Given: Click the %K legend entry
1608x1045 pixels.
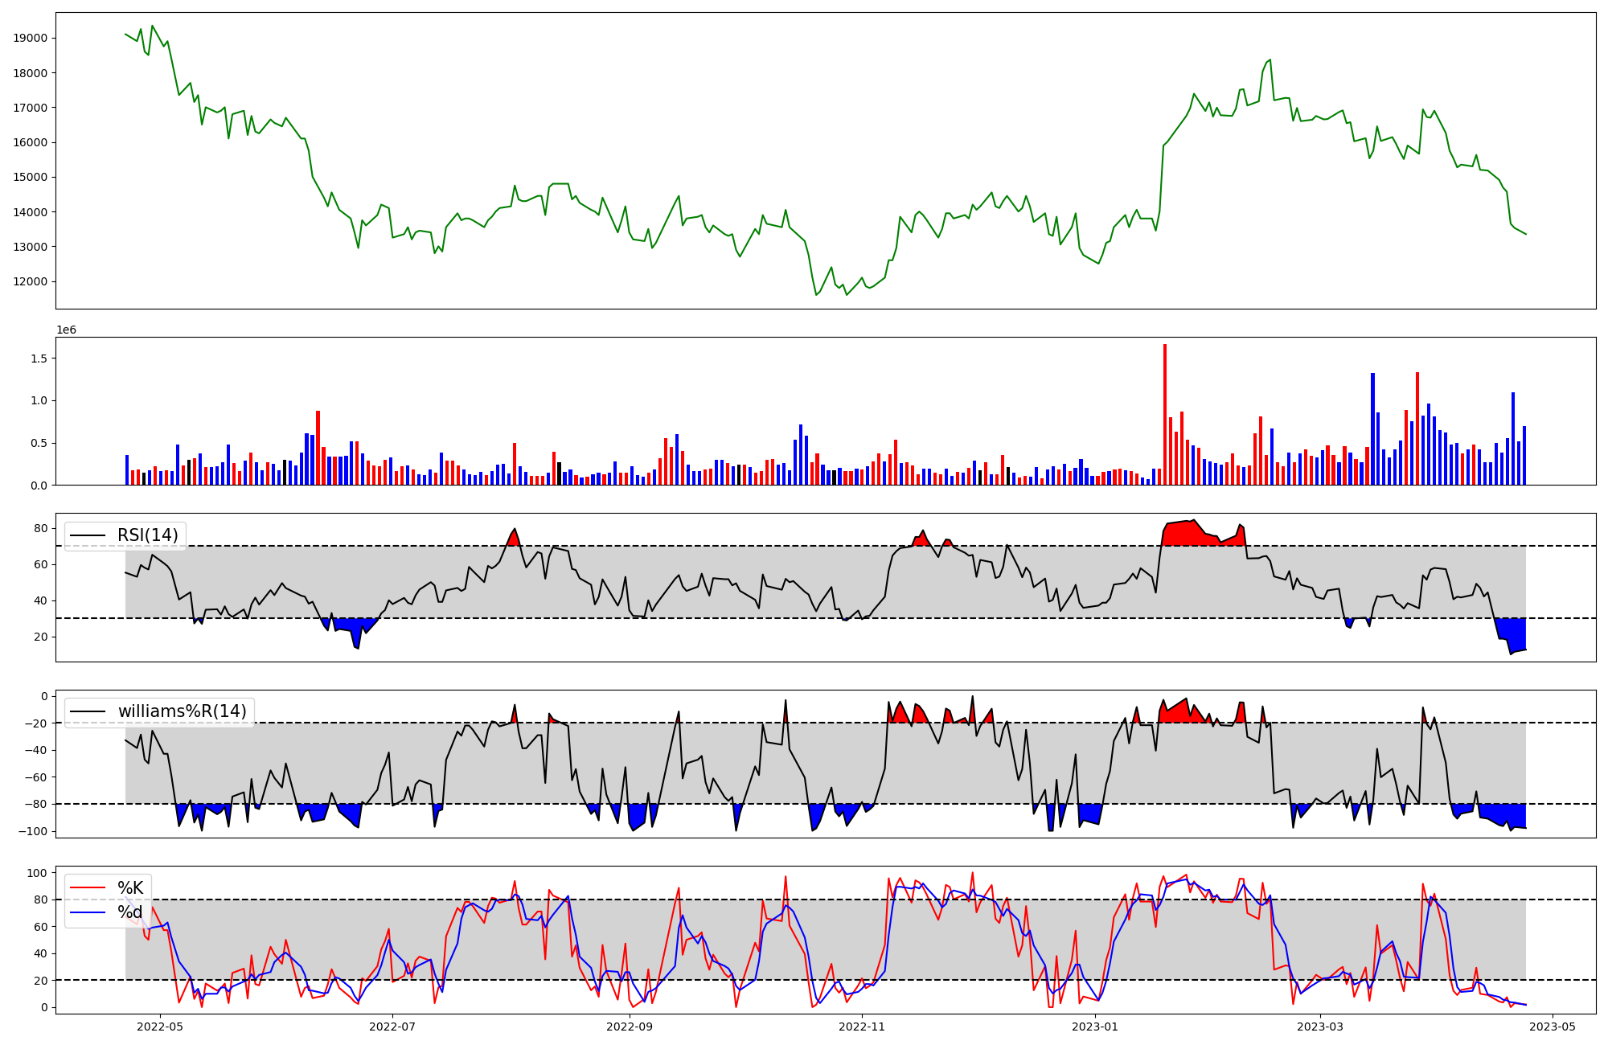Looking at the screenshot, I should coord(130,887).
